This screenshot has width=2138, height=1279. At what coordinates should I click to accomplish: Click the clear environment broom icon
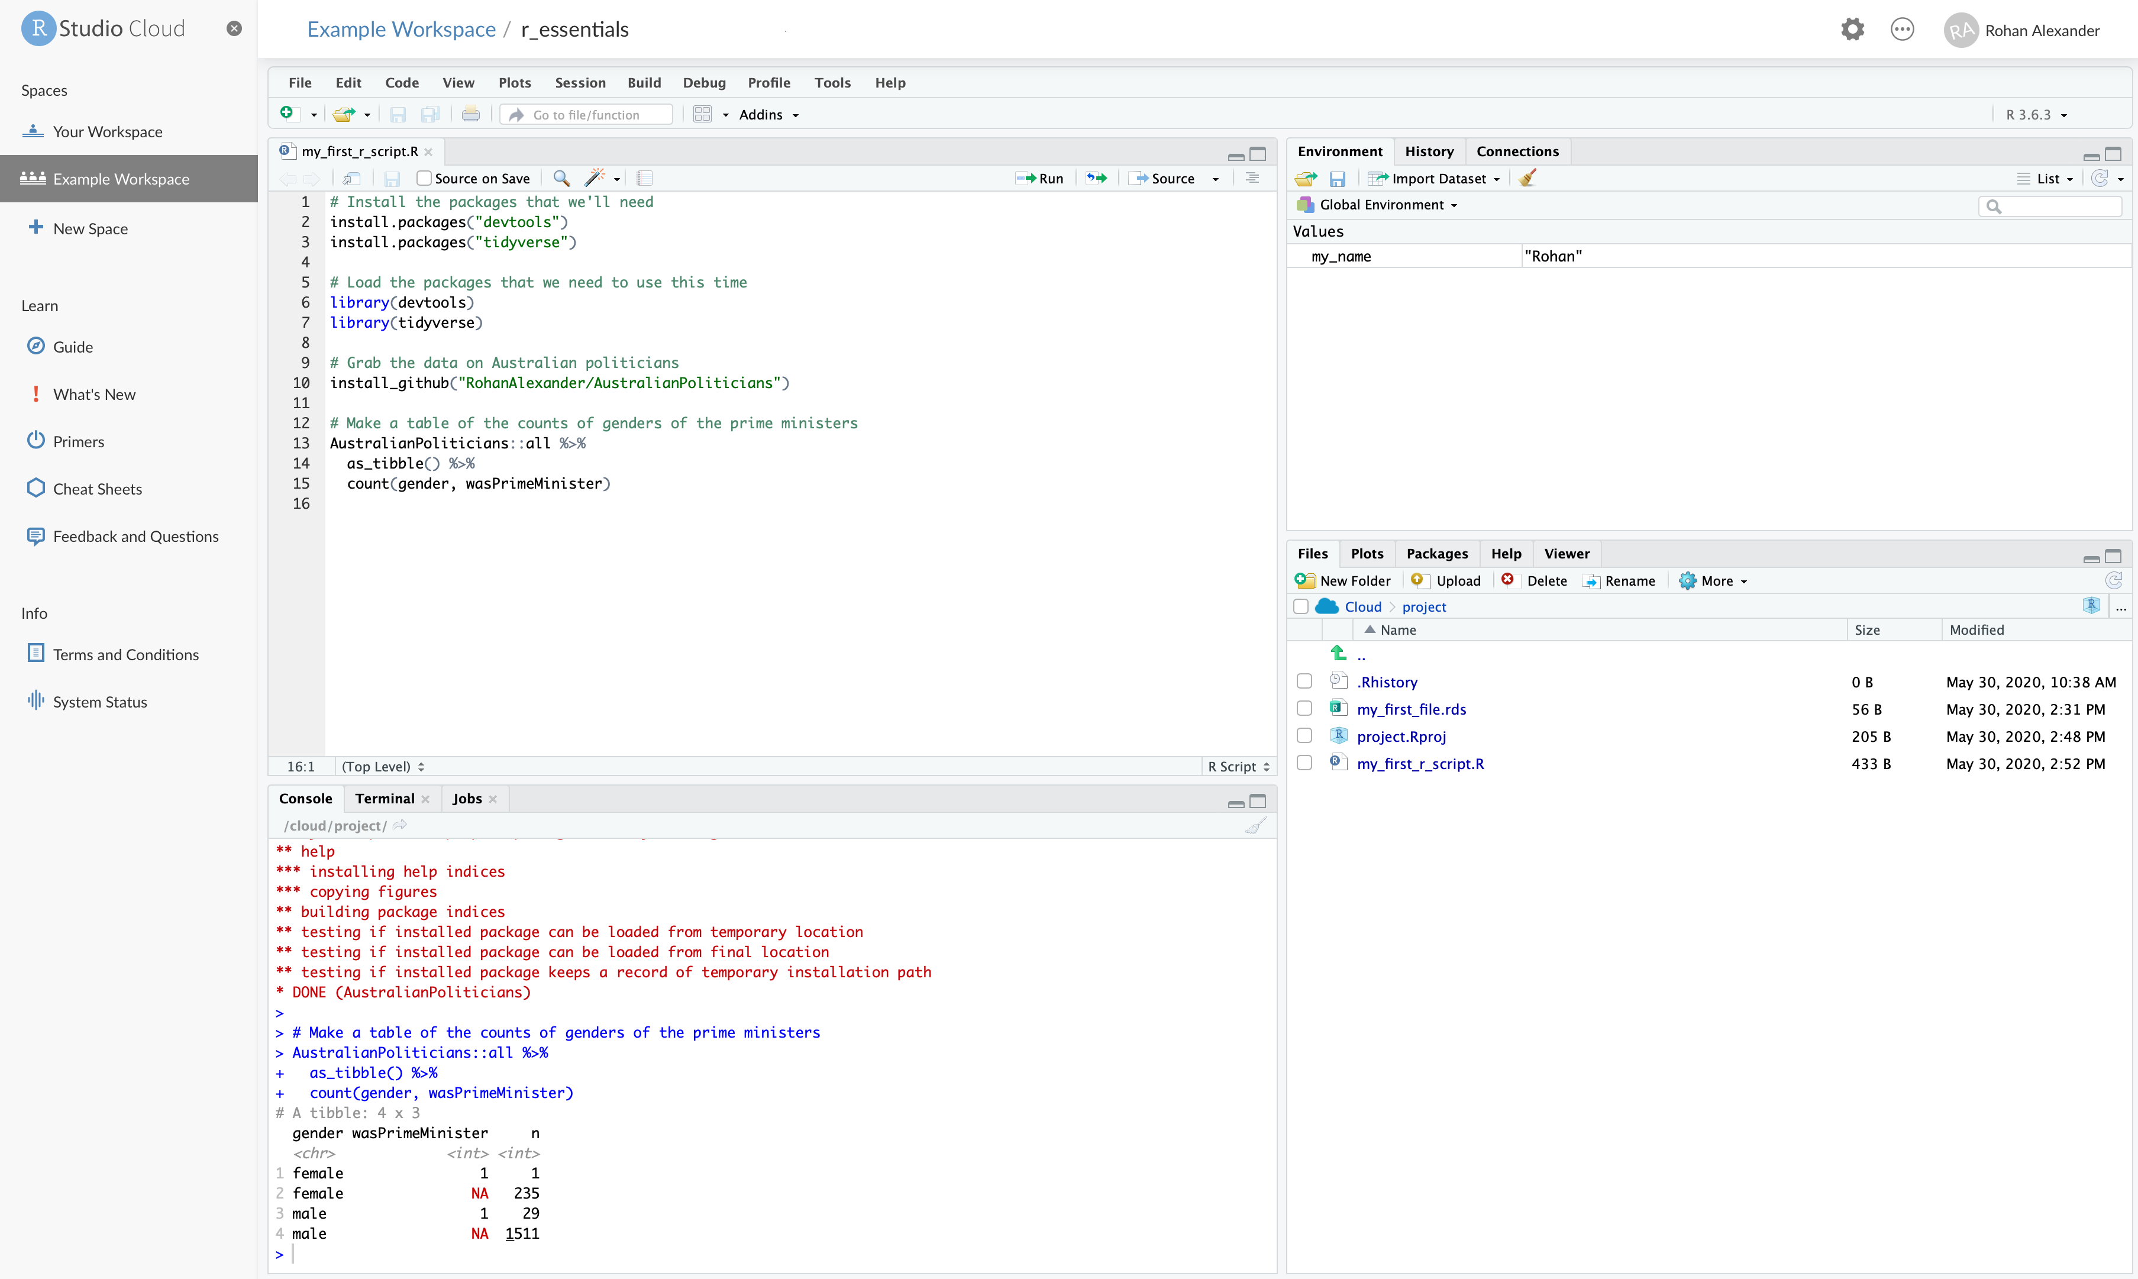point(1528,179)
